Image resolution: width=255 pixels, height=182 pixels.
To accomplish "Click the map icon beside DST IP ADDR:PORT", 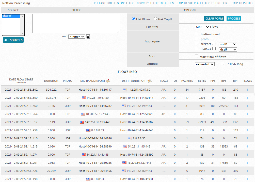I will [x=150, y=81].
